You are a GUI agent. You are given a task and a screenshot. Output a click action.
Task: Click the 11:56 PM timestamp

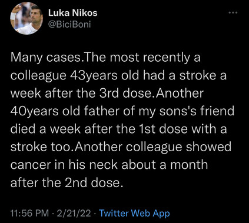pyautogui.click(x=29, y=213)
